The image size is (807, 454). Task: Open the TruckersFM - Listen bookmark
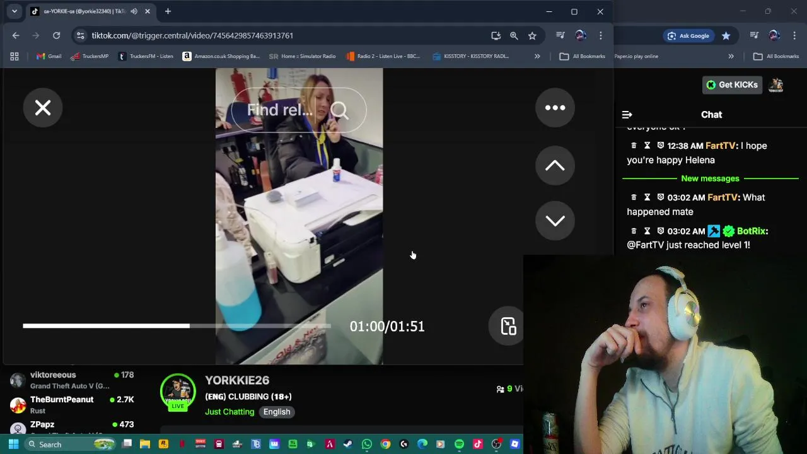(x=145, y=56)
